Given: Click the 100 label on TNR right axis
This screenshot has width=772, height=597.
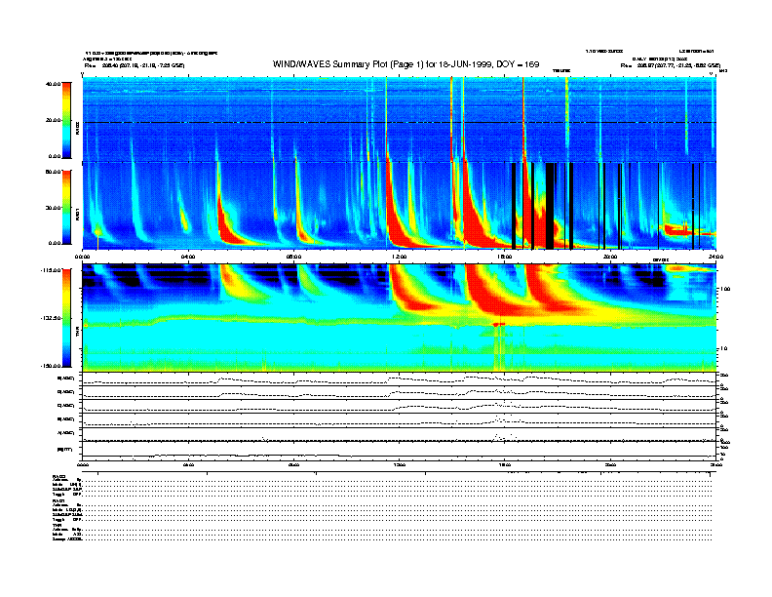Looking at the screenshot, I should click(x=725, y=289).
